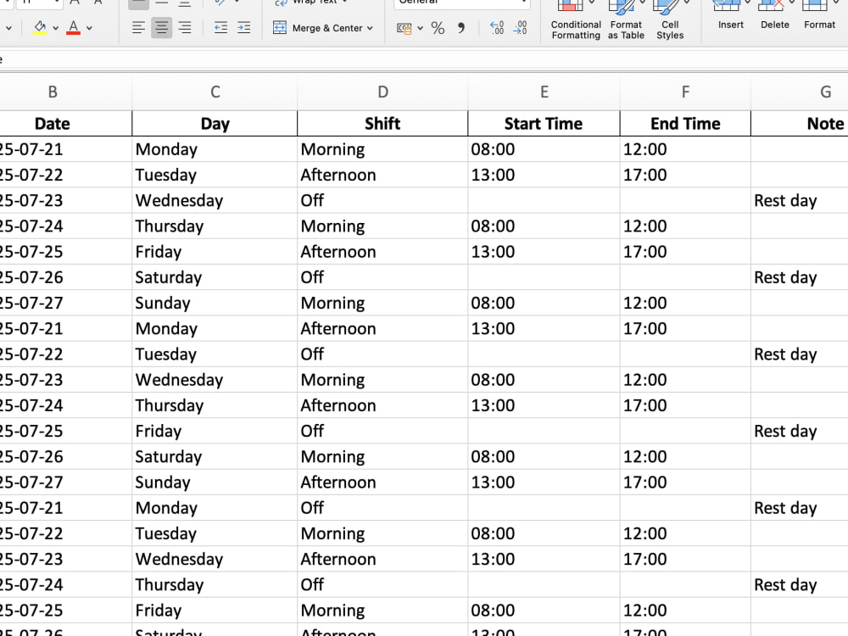Open the Accounting Number Format dropdown arrow
848x636 pixels.
point(421,28)
